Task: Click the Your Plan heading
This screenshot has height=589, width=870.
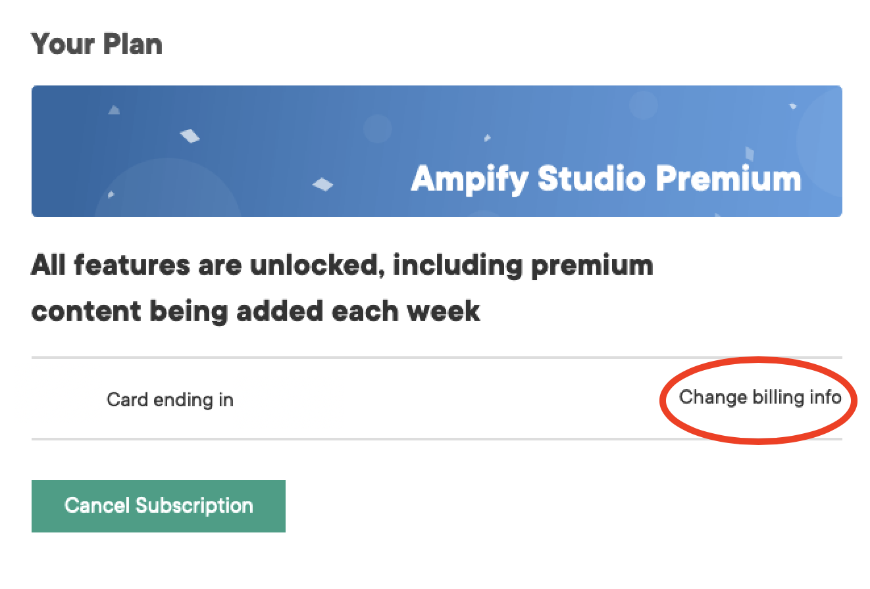Action: pos(96,44)
